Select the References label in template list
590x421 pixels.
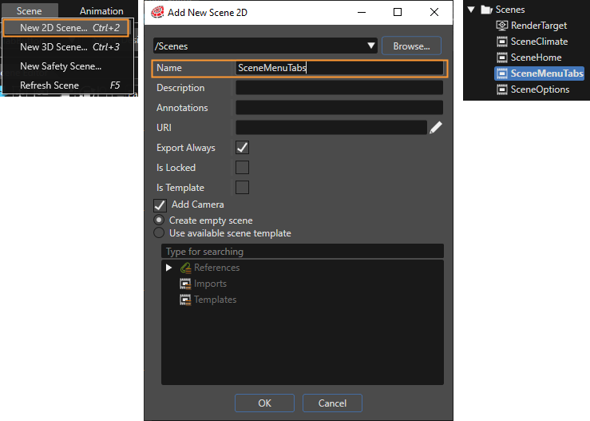pyautogui.click(x=216, y=268)
